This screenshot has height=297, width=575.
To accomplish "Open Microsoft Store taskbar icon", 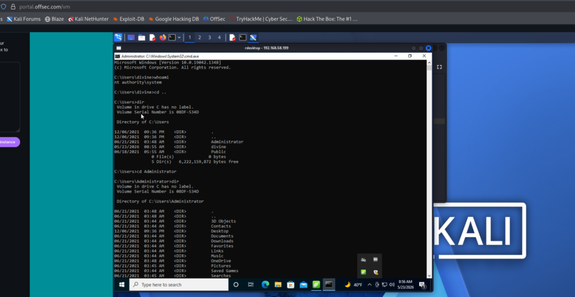I will click(x=290, y=285).
